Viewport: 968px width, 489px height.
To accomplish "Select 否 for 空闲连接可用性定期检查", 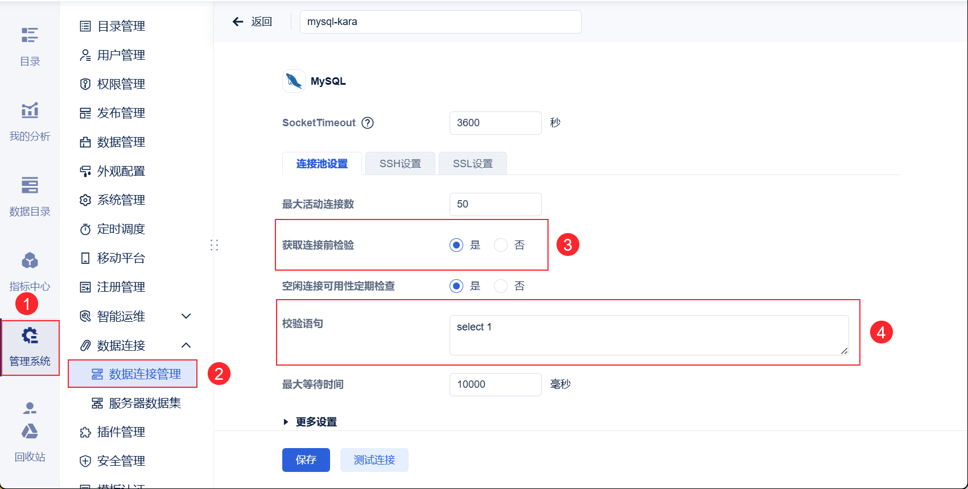I will pos(501,286).
